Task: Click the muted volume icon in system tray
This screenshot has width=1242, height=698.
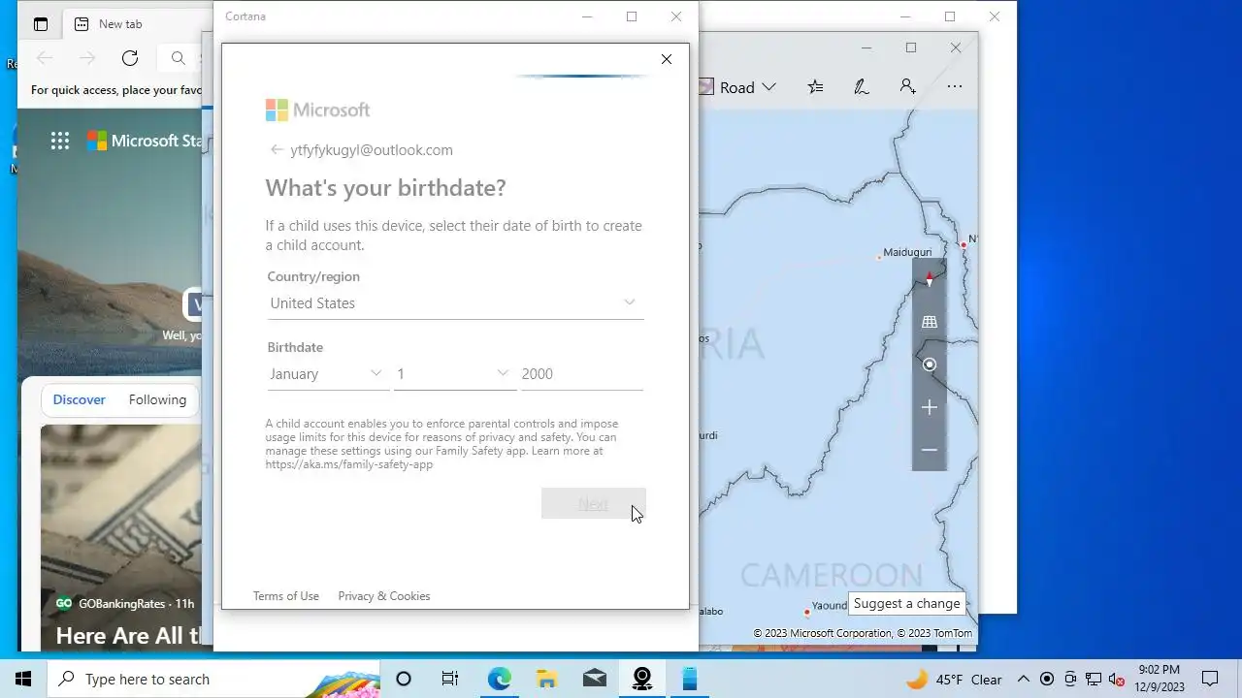Action: [x=1117, y=680]
